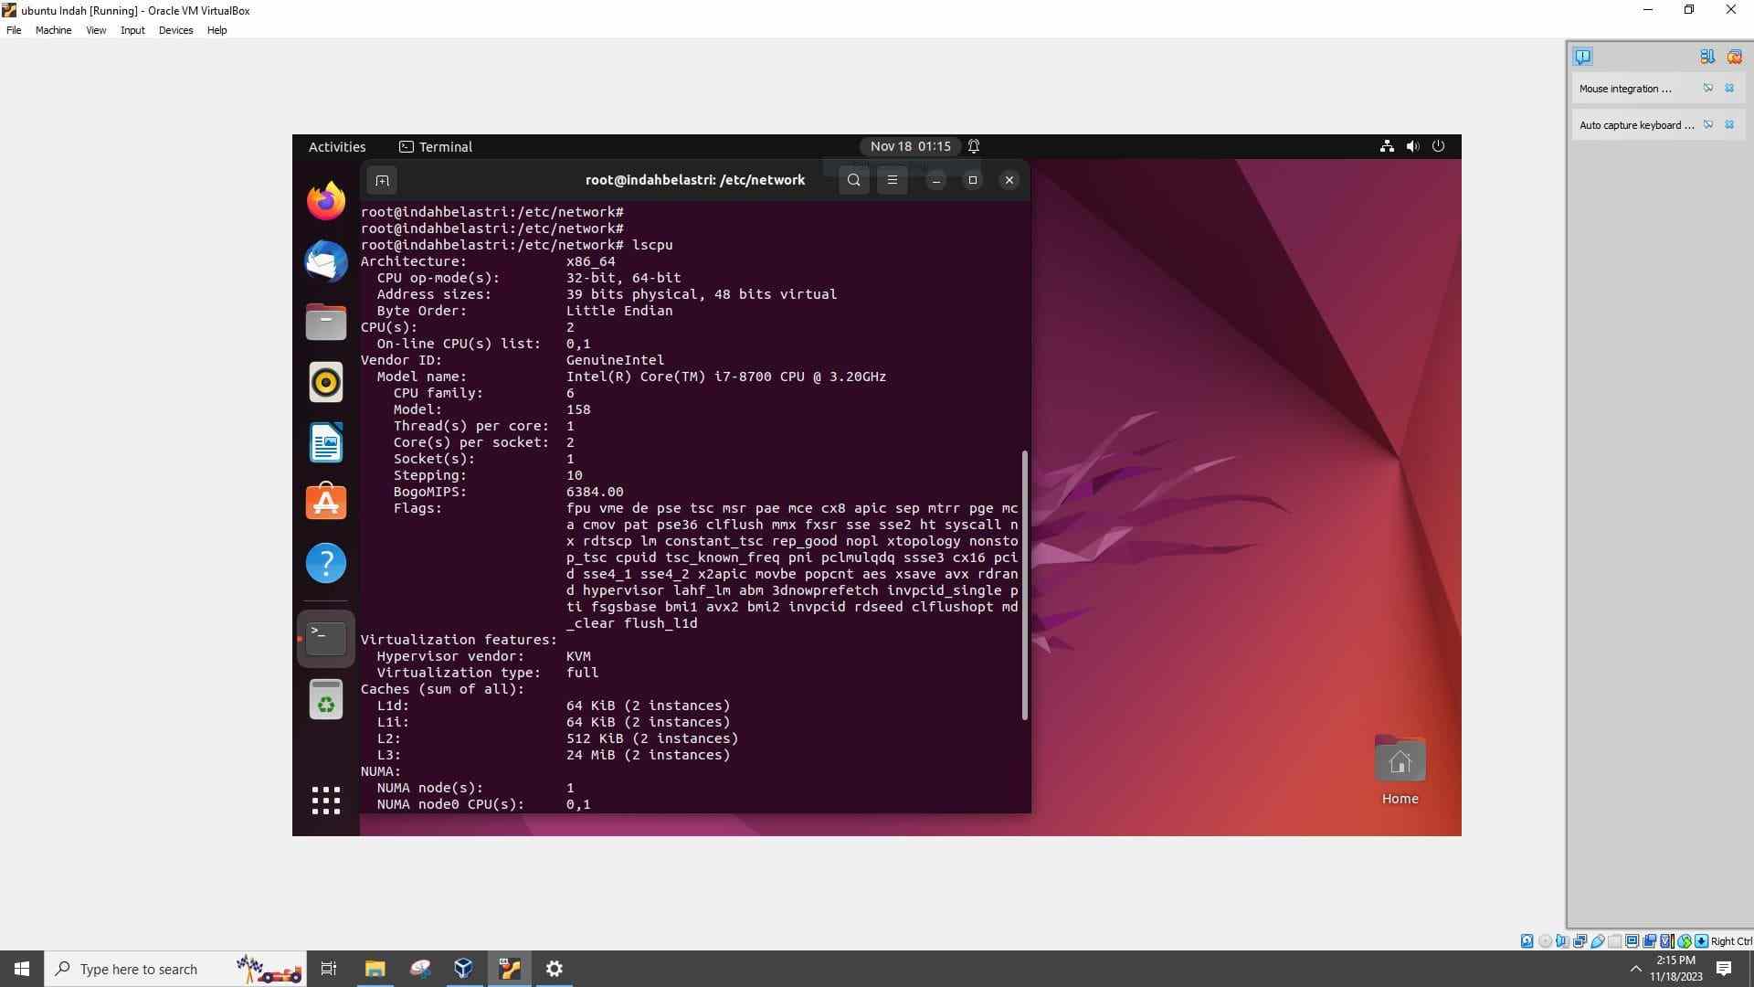Open the Help menu
1754x987 pixels.
[x=217, y=30]
